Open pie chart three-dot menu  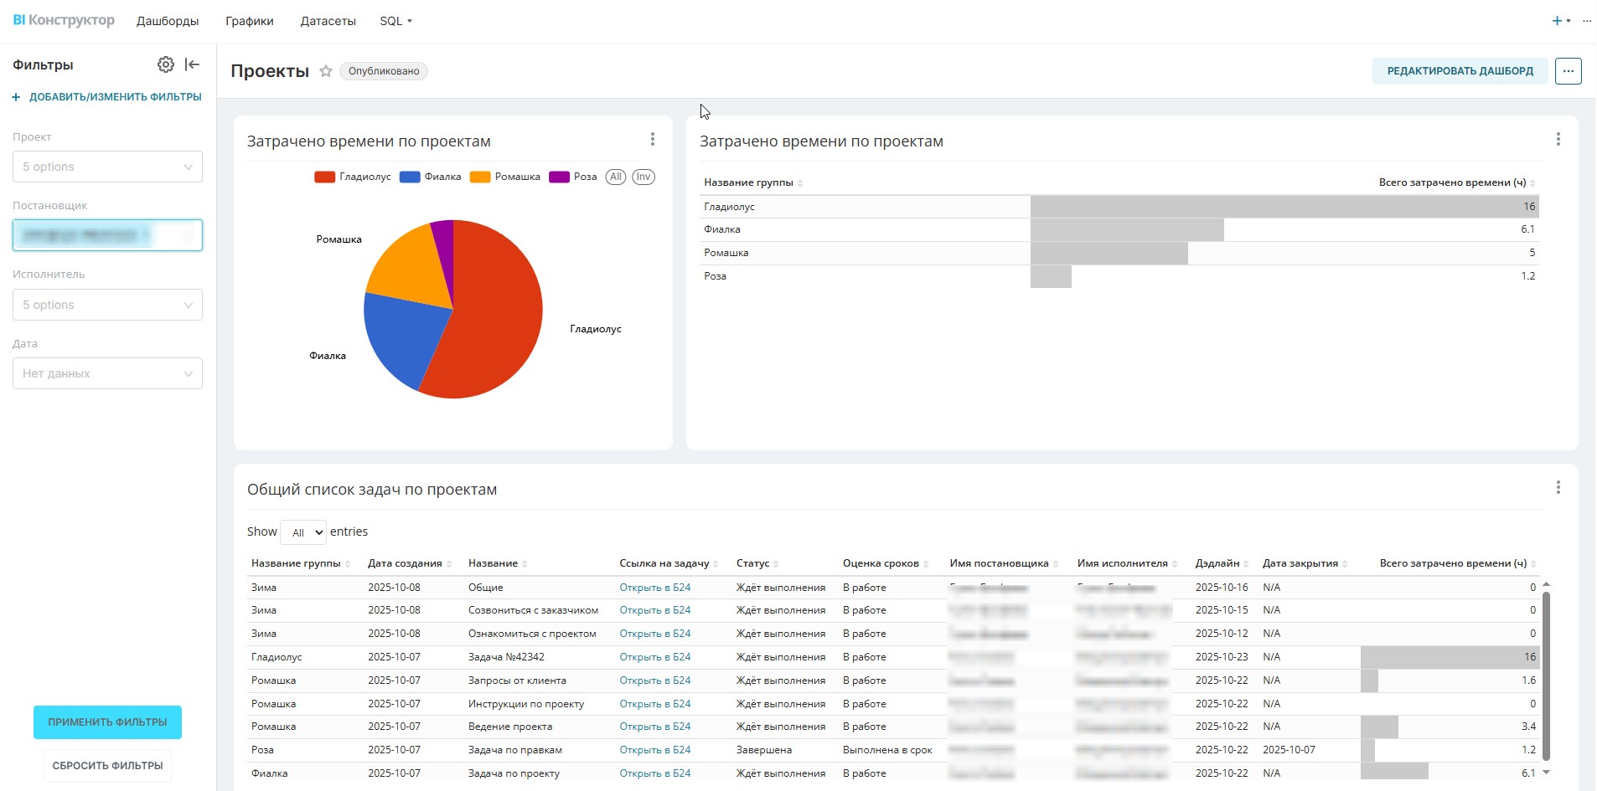pos(653,139)
